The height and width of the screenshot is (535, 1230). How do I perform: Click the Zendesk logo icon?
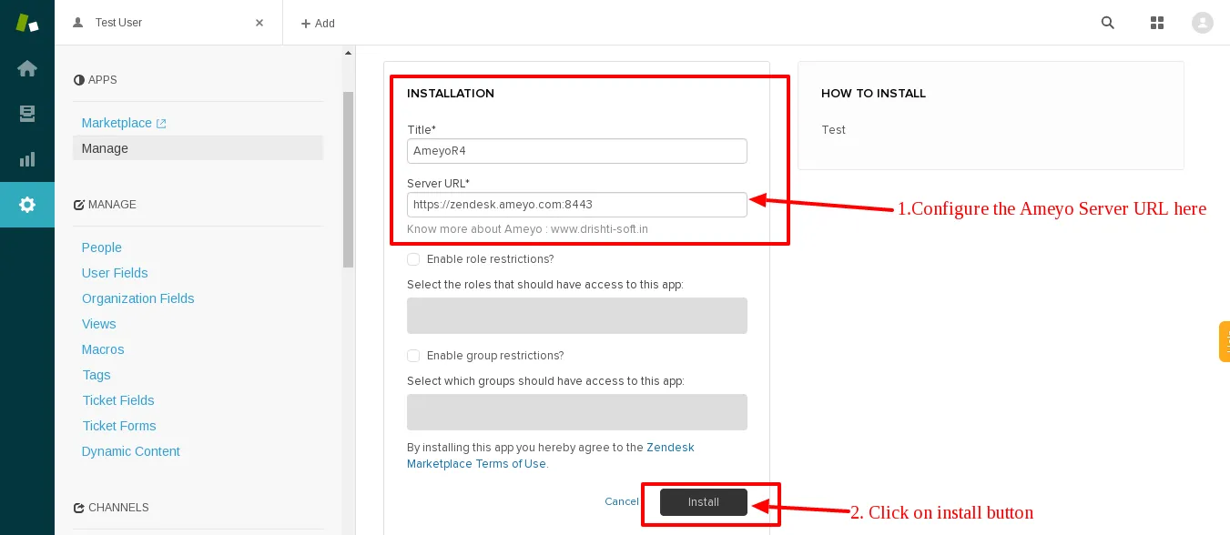26,23
